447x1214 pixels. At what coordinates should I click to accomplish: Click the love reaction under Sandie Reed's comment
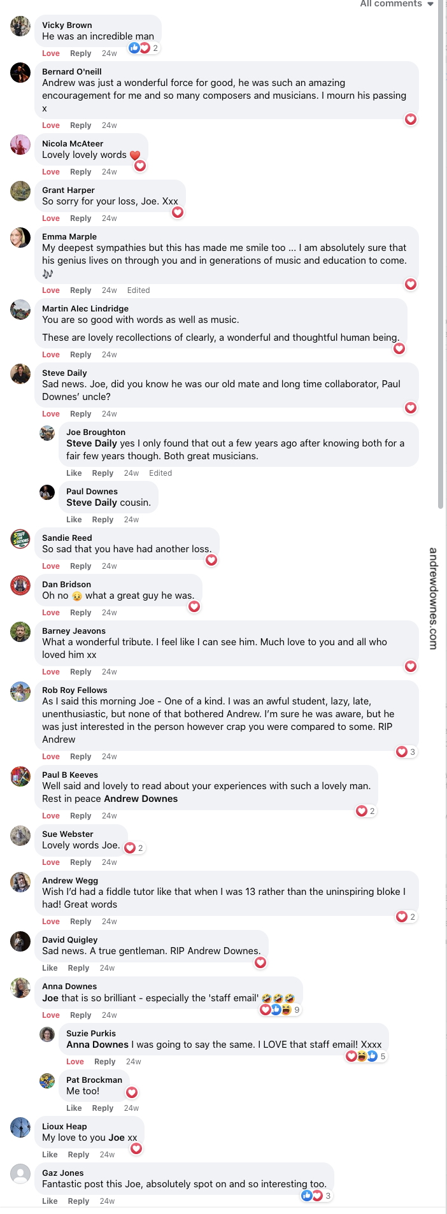(211, 560)
